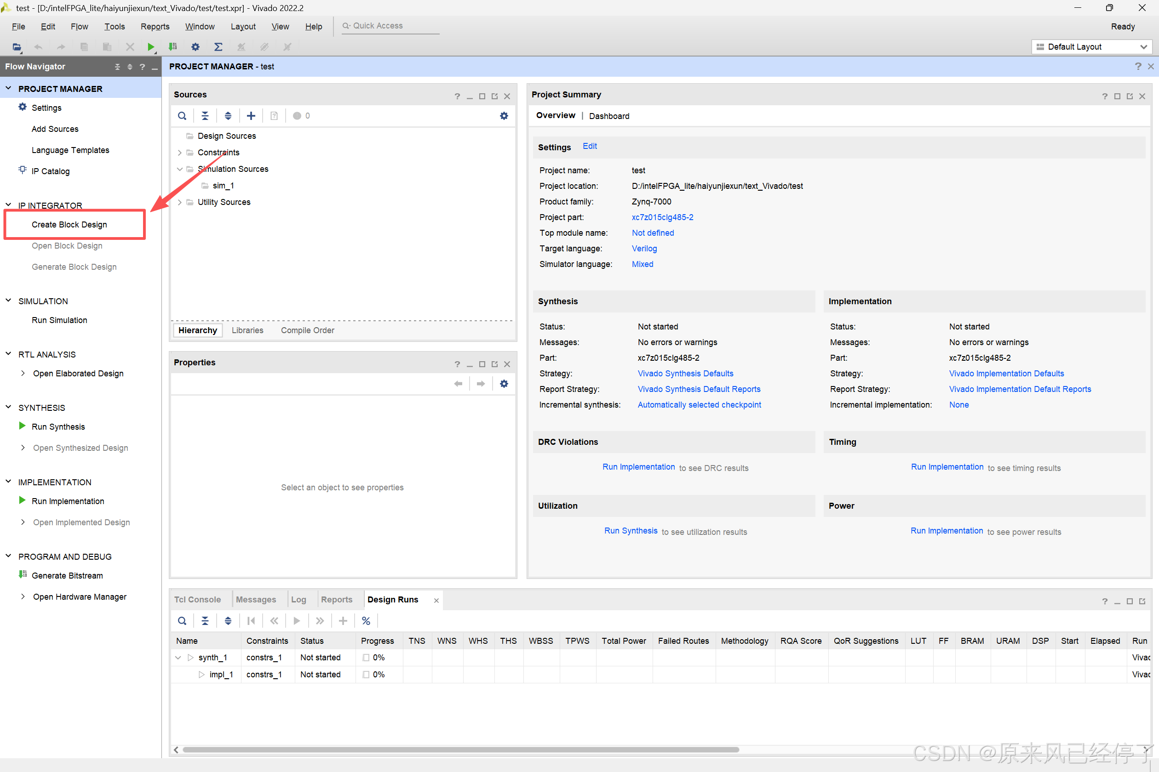Search sources with the magnifier icon
This screenshot has width=1159, height=772.
pos(182,116)
